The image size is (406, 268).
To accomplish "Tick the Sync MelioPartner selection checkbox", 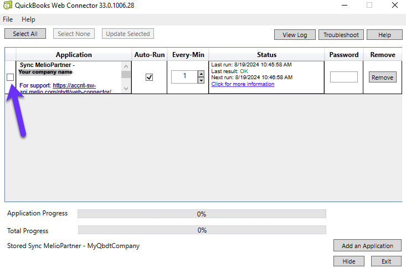I will pos(10,77).
